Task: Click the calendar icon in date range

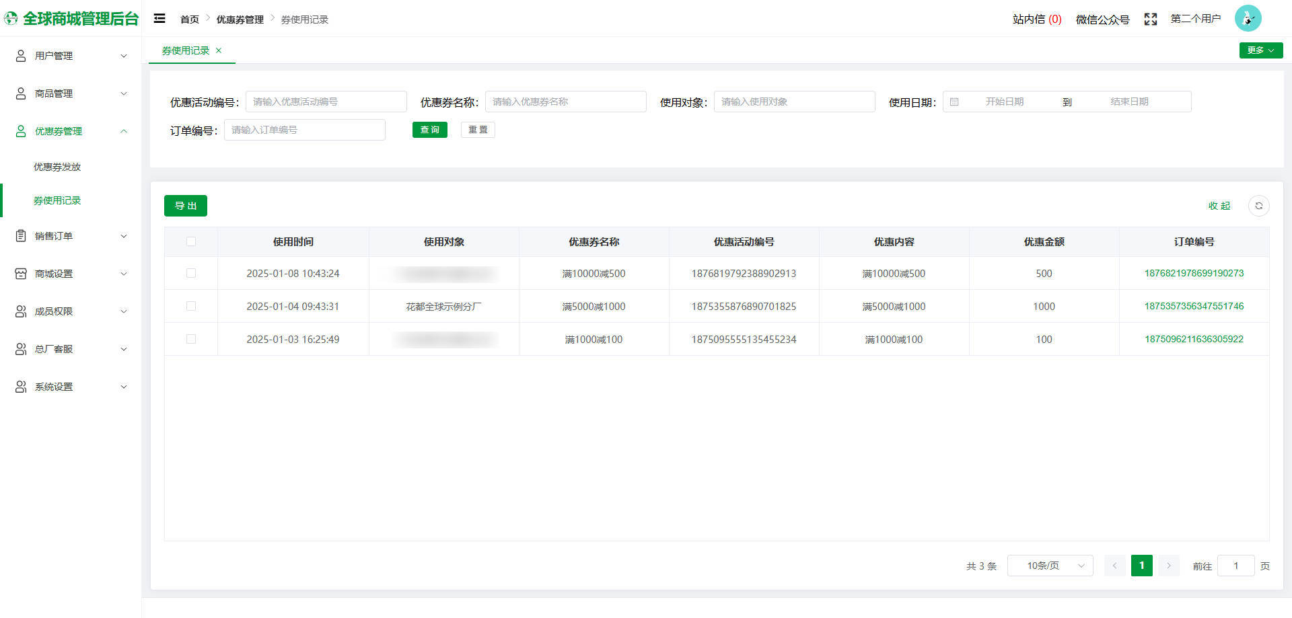Action: point(954,102)
